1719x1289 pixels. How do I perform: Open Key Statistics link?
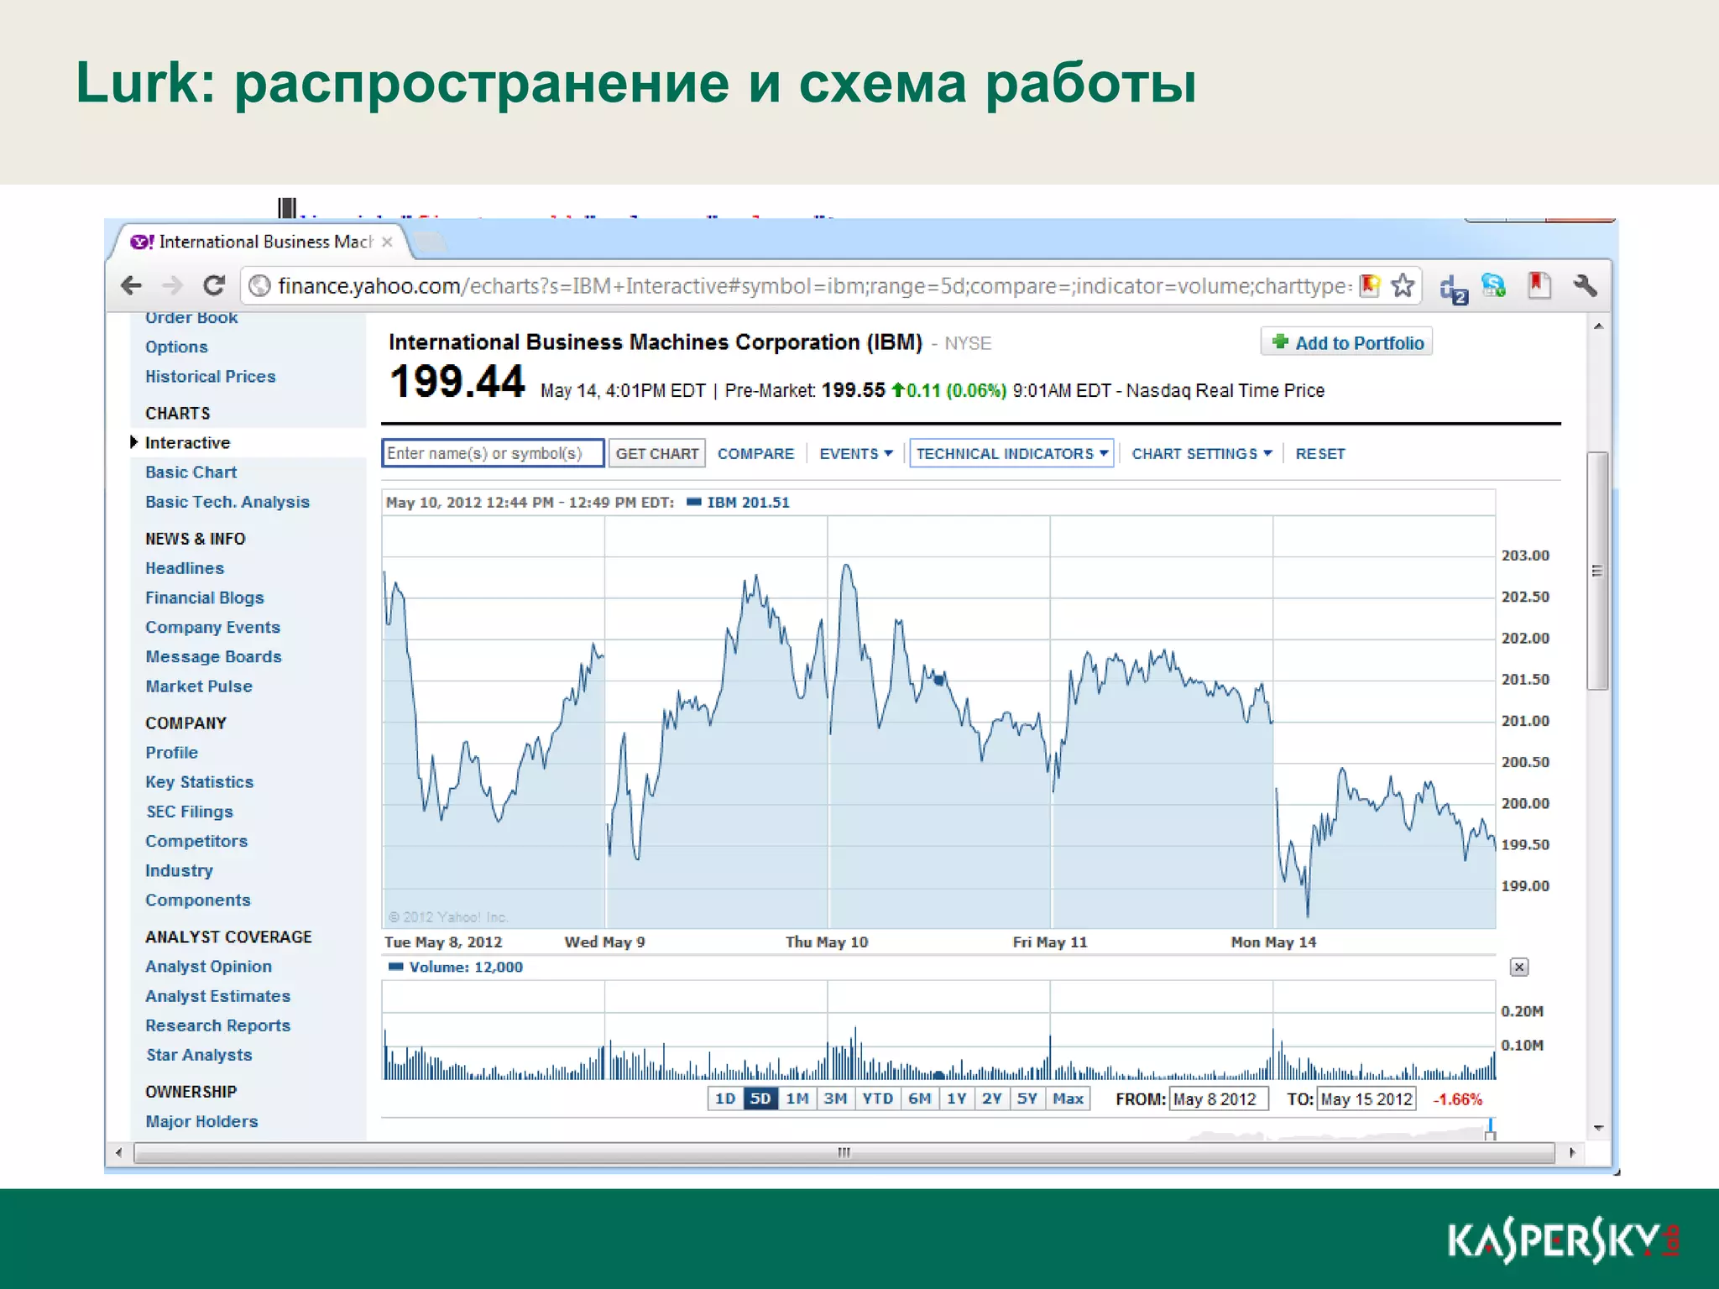200,781
